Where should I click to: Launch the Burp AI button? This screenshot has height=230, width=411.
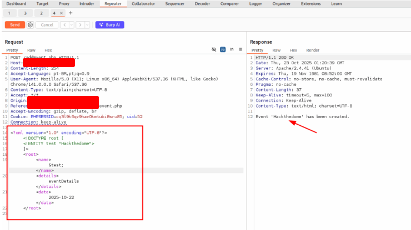pyautogui.click(x=109, y=25)
